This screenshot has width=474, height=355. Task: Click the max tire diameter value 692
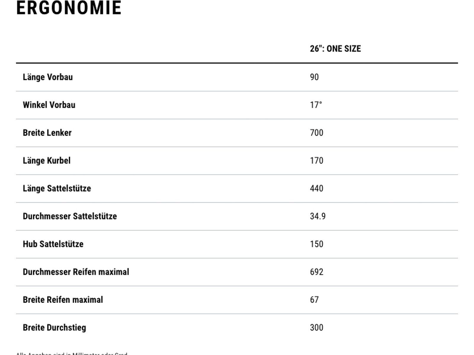316,272
